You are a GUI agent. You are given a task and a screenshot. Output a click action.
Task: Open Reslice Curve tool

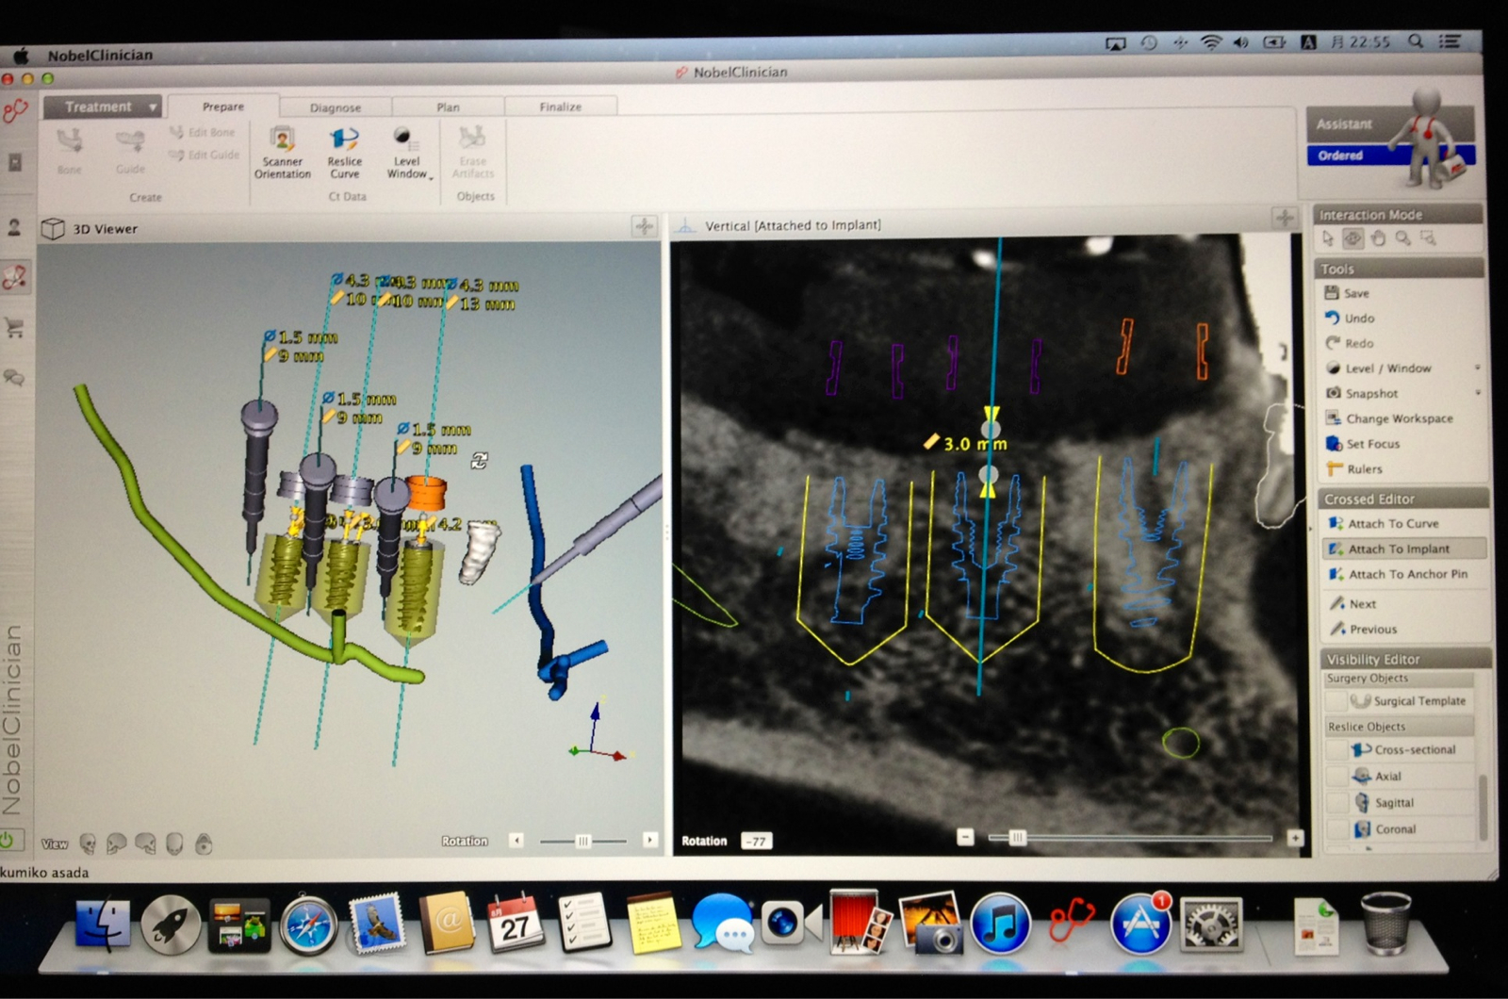pos(344,153)
